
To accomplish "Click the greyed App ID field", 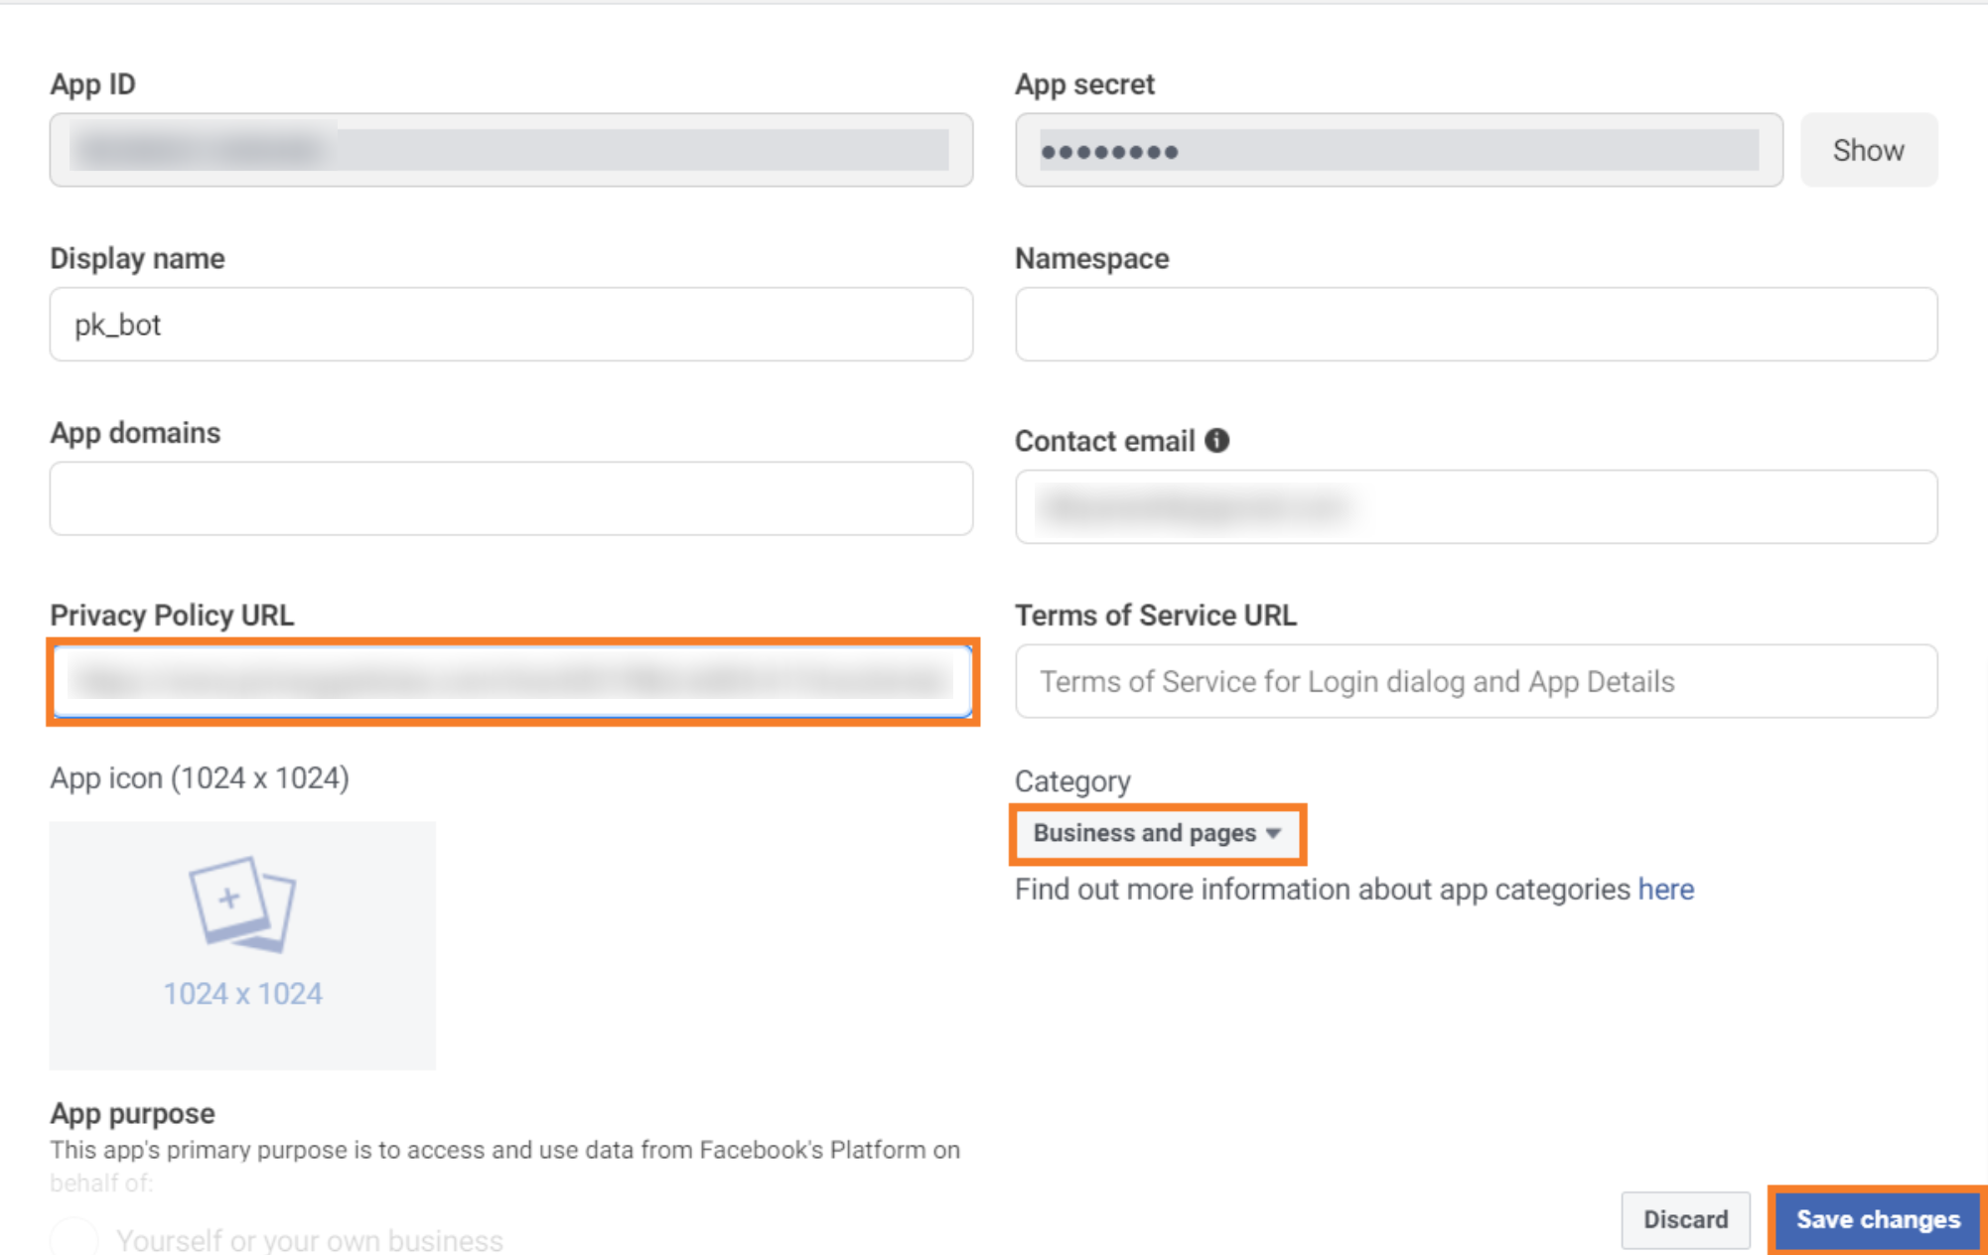I will coord(510,150).
